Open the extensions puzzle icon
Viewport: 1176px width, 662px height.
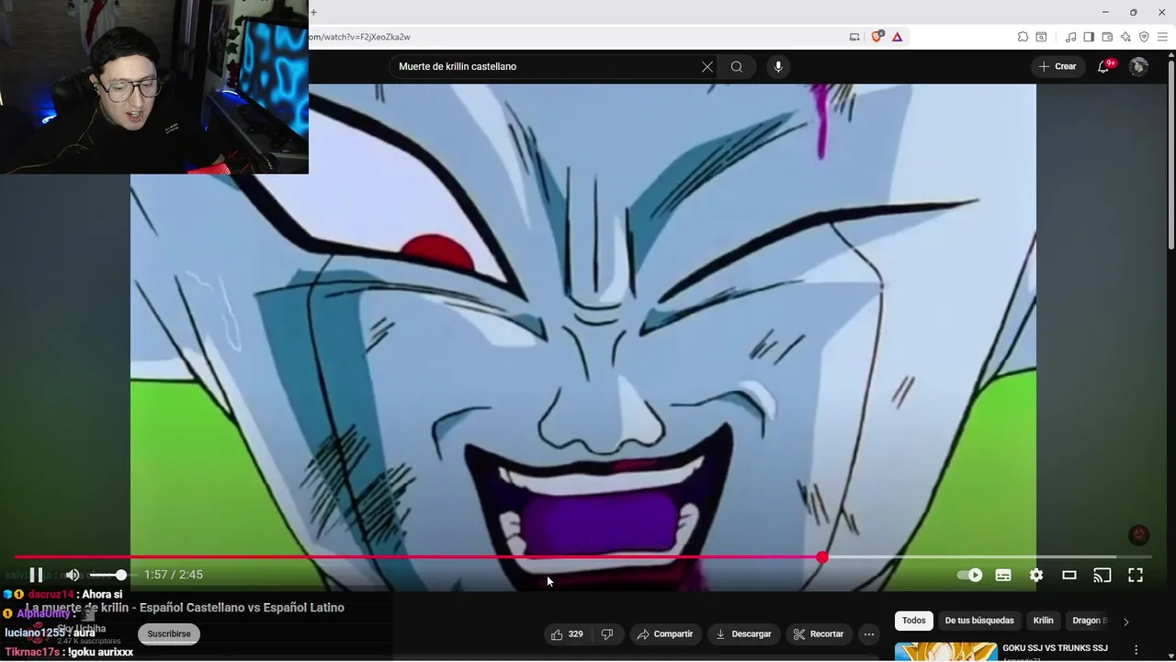[x=1023, y=37]
